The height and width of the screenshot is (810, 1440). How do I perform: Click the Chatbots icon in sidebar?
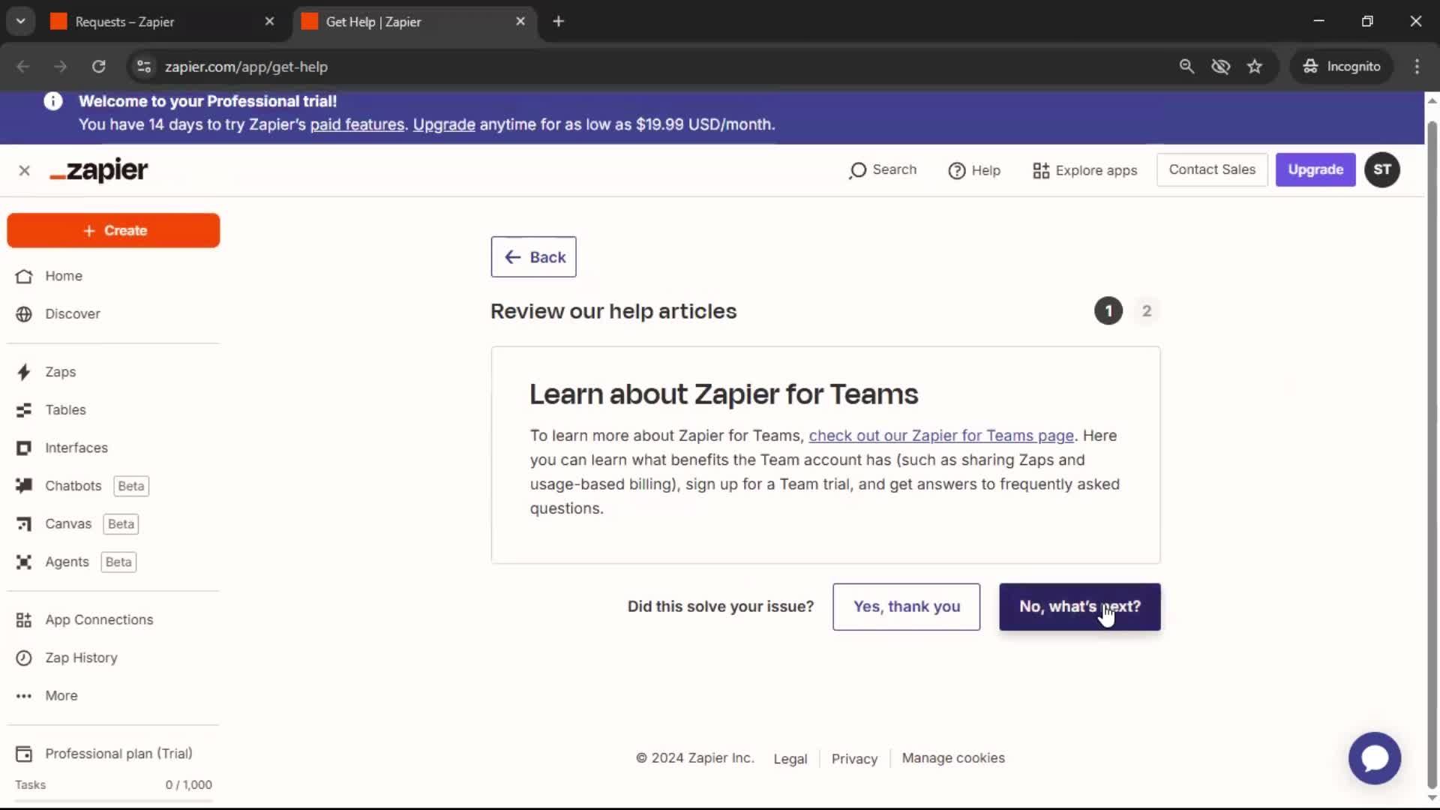(x=24, y=486)
